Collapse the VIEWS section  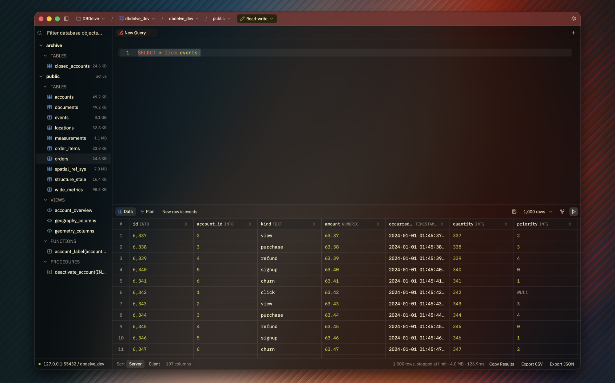(x=45, y=200)
